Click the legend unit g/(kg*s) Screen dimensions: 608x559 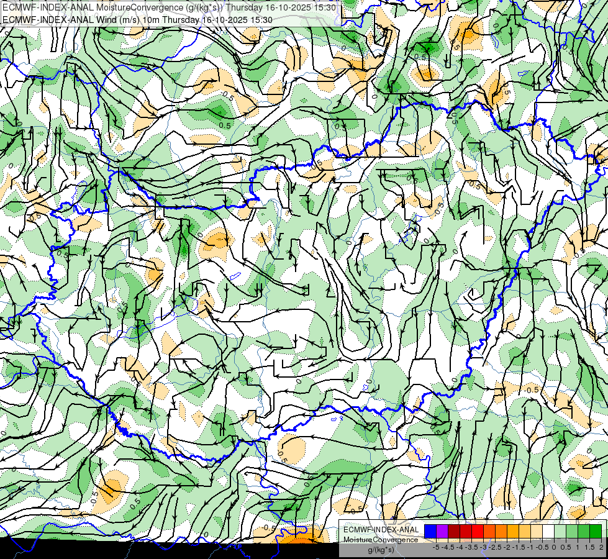[x=381, y=550]
